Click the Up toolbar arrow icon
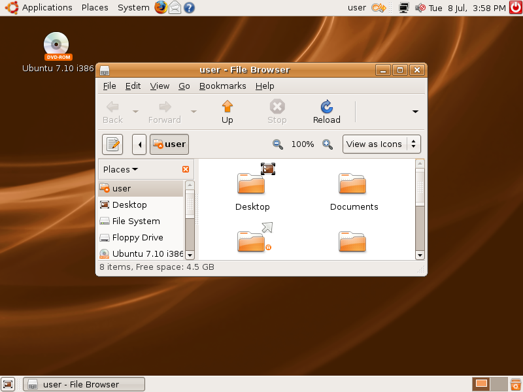Viewport: 523px width, 392px height. coord(227,106)
